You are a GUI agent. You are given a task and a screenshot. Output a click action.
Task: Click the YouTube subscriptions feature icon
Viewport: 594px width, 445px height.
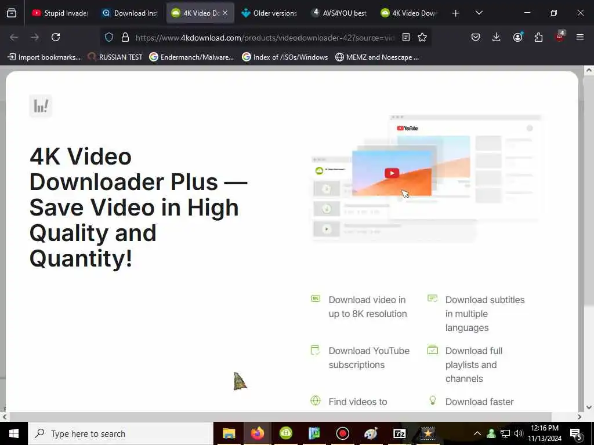(x=315, y=350)
